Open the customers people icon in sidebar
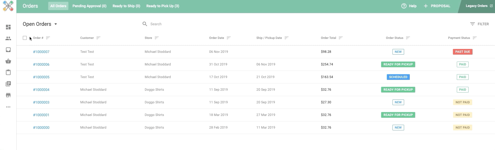 (8, 38)
